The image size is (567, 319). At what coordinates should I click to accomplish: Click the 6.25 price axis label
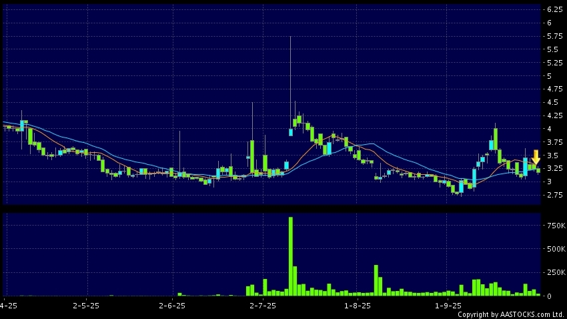(x=554, y=10)
